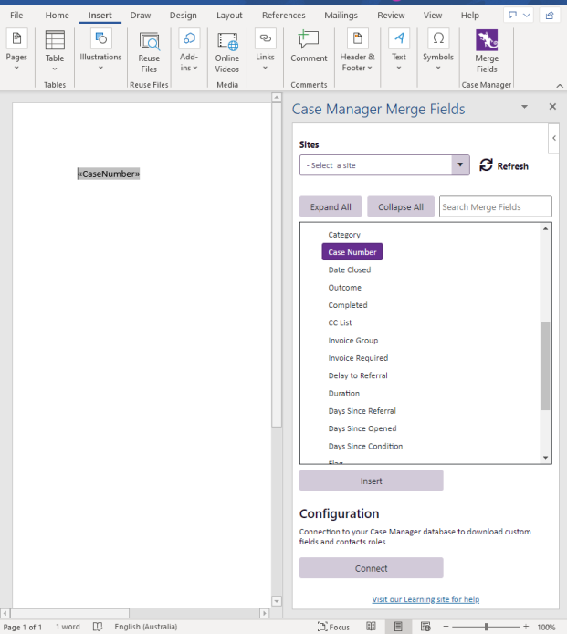
Task: Click in the Search Merge Fields box
Action: click(496, 206)
